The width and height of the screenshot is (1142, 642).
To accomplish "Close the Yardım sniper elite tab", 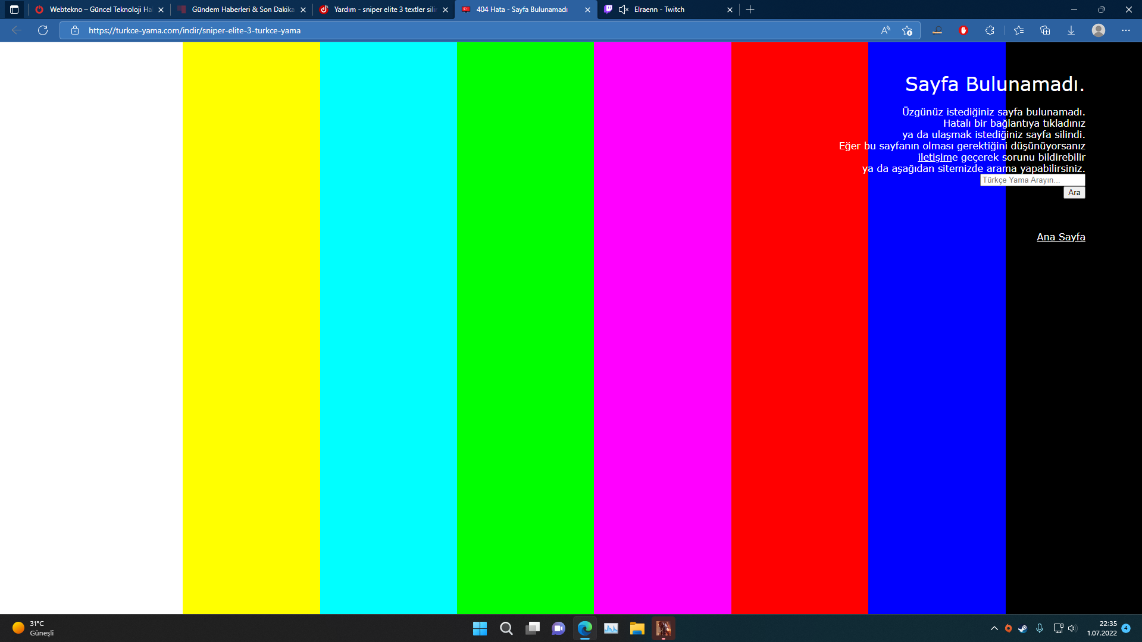I will point(445,10).
